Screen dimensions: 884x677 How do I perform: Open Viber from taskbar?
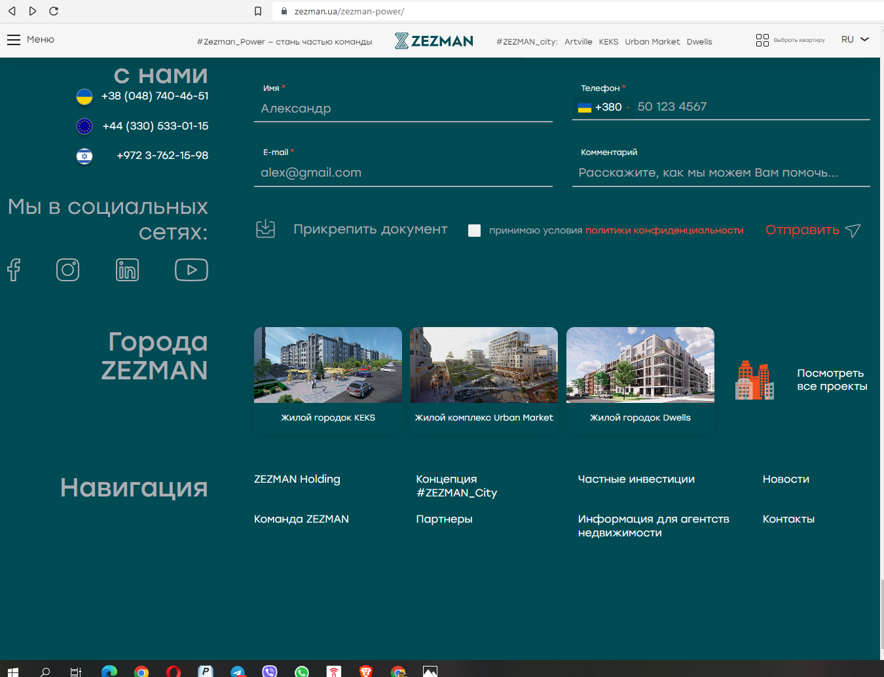coord(270,672)
